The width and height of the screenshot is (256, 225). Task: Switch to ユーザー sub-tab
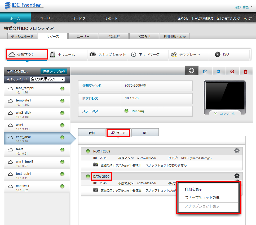pyautogui.click(x=83, y=36)
